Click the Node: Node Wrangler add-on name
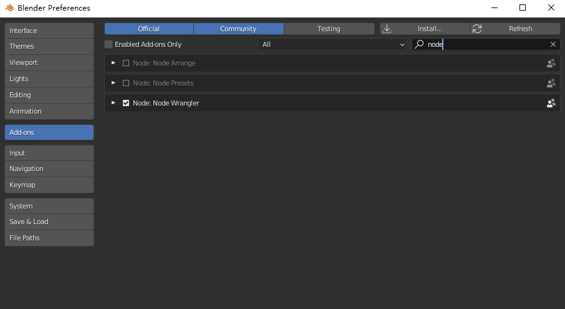Viewport: 565px width, 309px height. click(x=166, y=103)
